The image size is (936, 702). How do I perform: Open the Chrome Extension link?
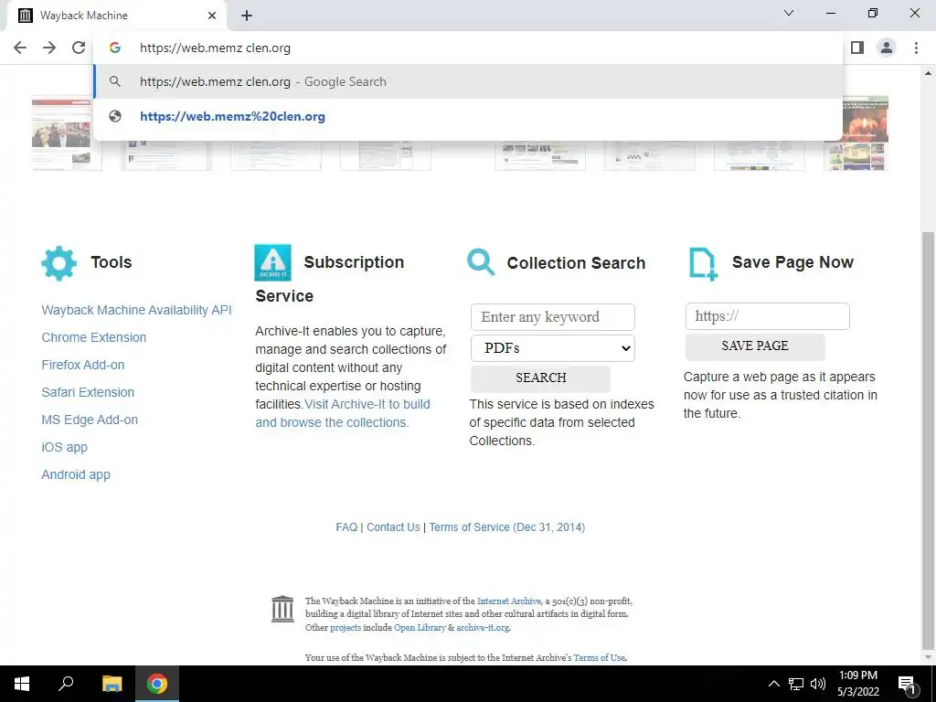click(94, 337)
